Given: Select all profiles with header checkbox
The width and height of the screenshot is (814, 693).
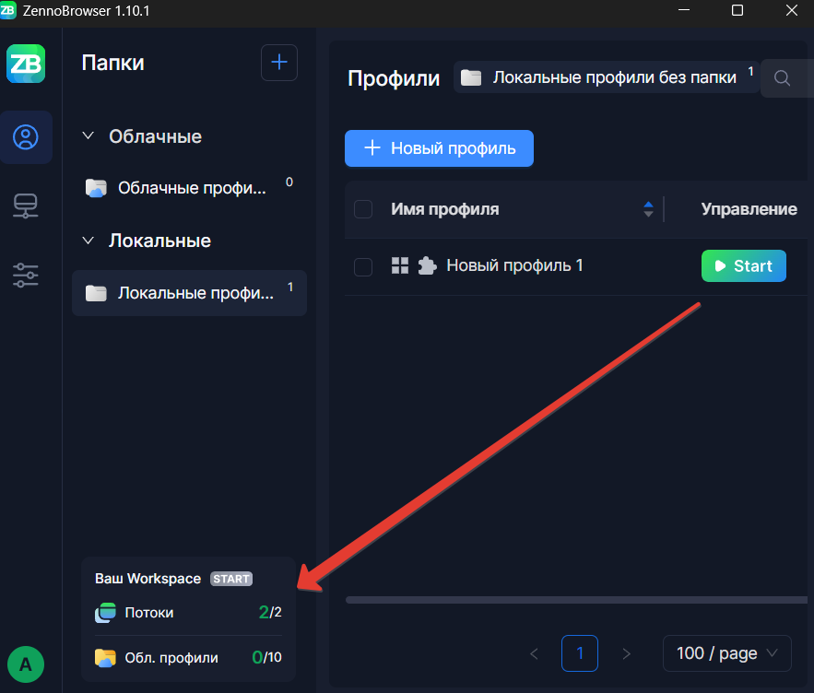Looking at the screenshot, I should pos(363,209).
